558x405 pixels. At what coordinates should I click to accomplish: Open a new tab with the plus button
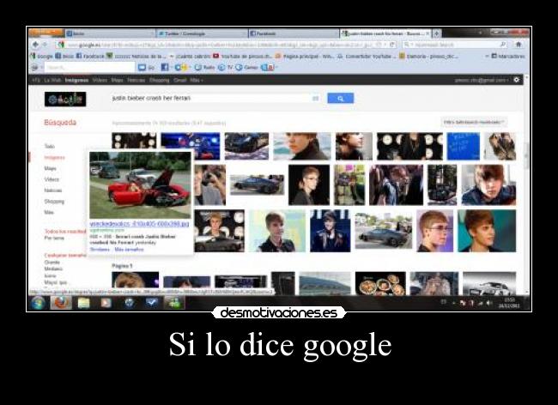pos(437,33)
